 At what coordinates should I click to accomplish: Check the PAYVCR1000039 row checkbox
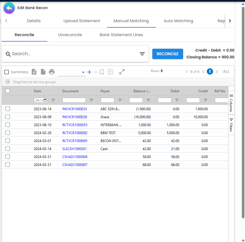[7, 117]
